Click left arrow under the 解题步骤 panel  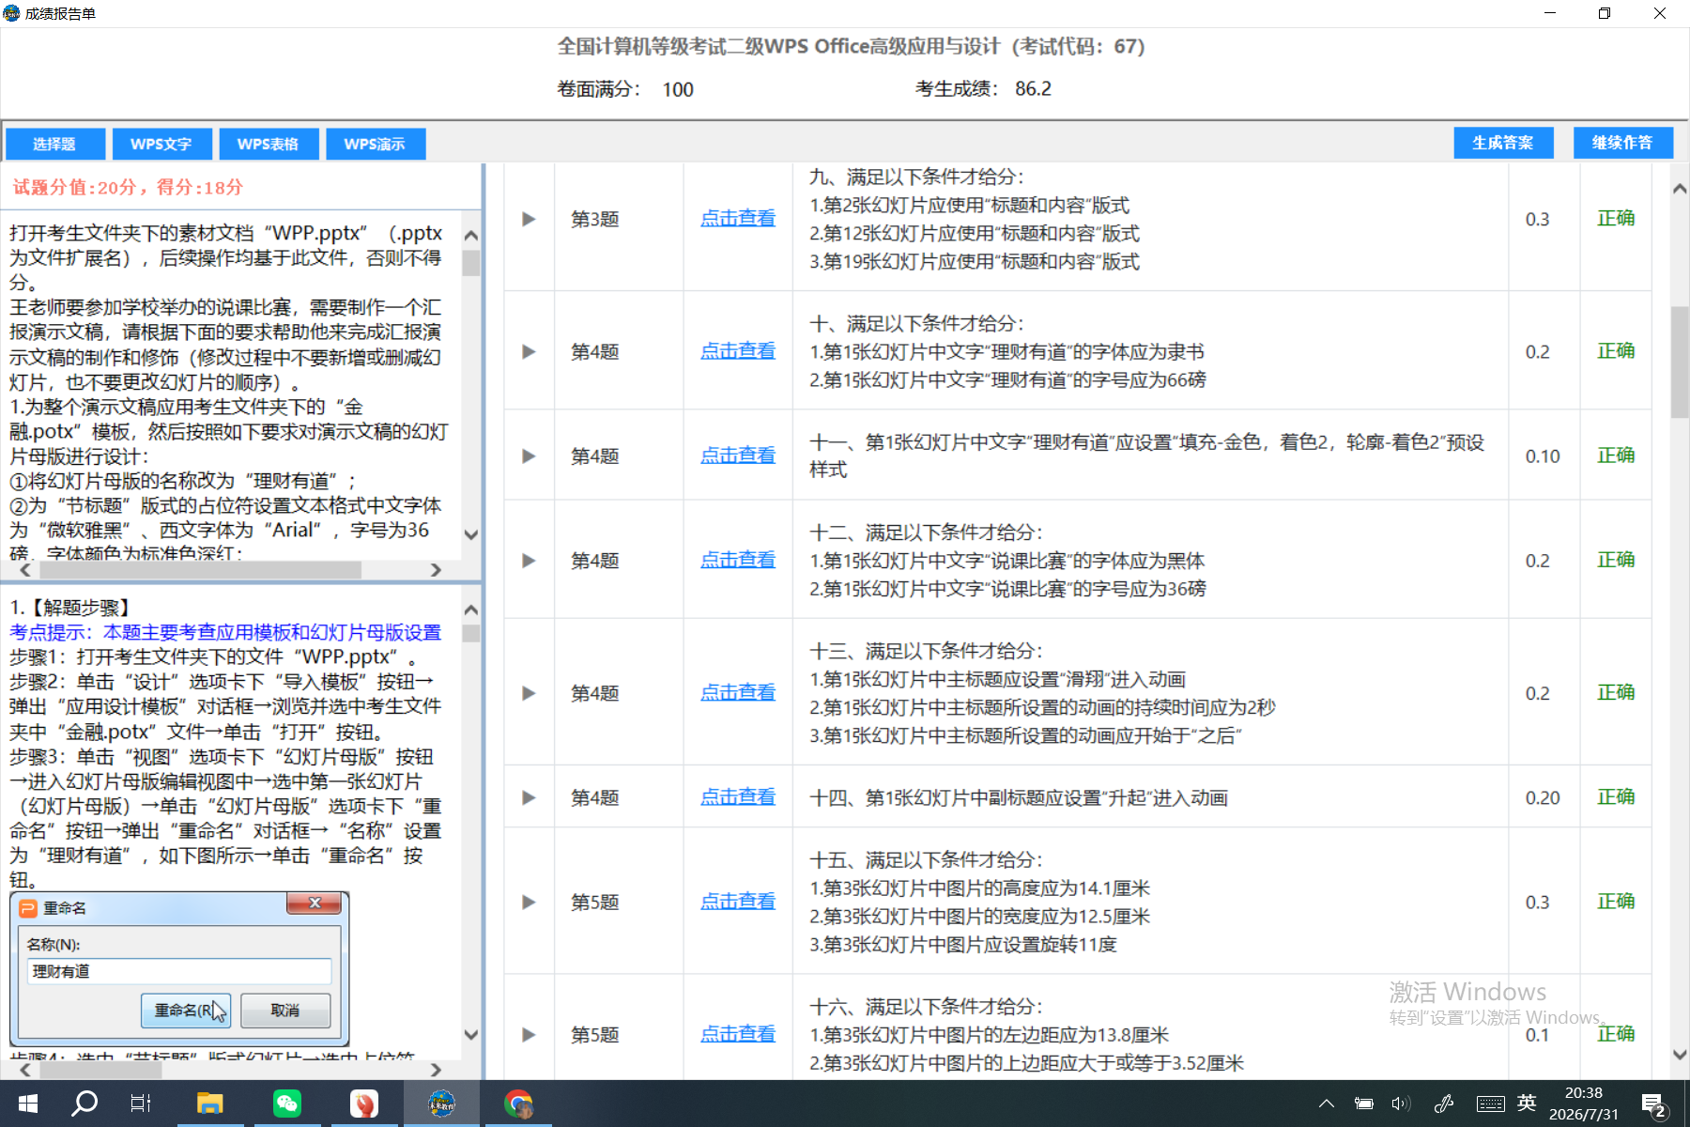point(25,1070)
